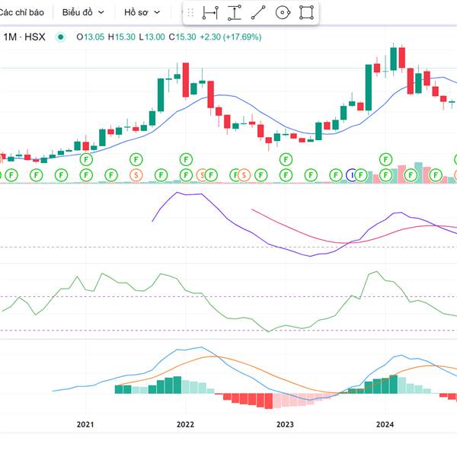Click the blue moving average line on price chart
The image size is (457, 457).
point(251,104)
